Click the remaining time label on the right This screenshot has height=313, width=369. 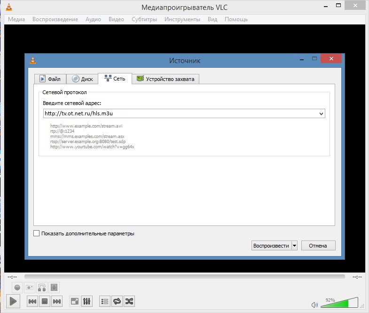(357, 277)
